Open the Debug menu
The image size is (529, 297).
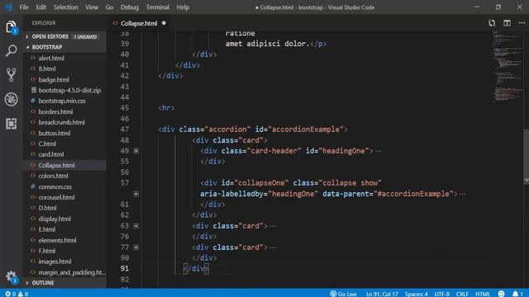130,7
